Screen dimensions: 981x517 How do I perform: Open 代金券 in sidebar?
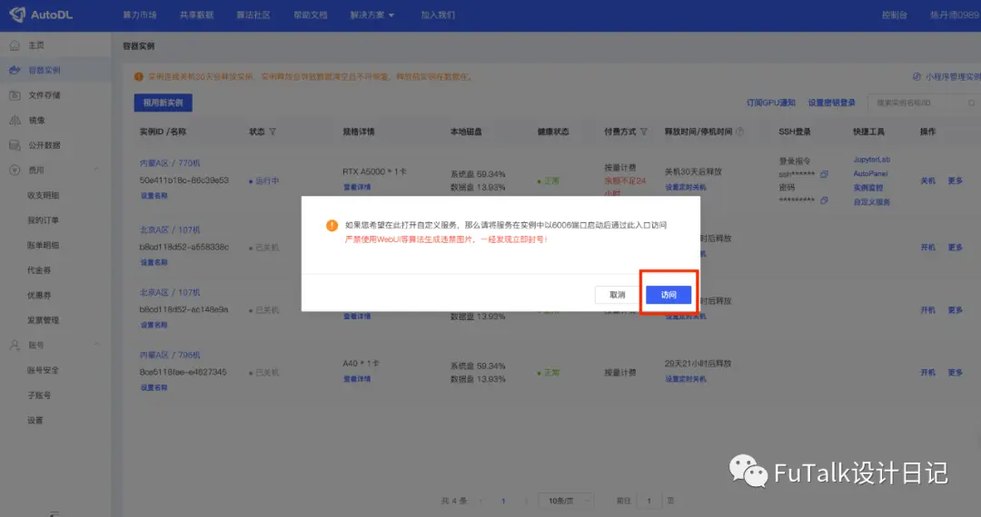pos(39,270)
